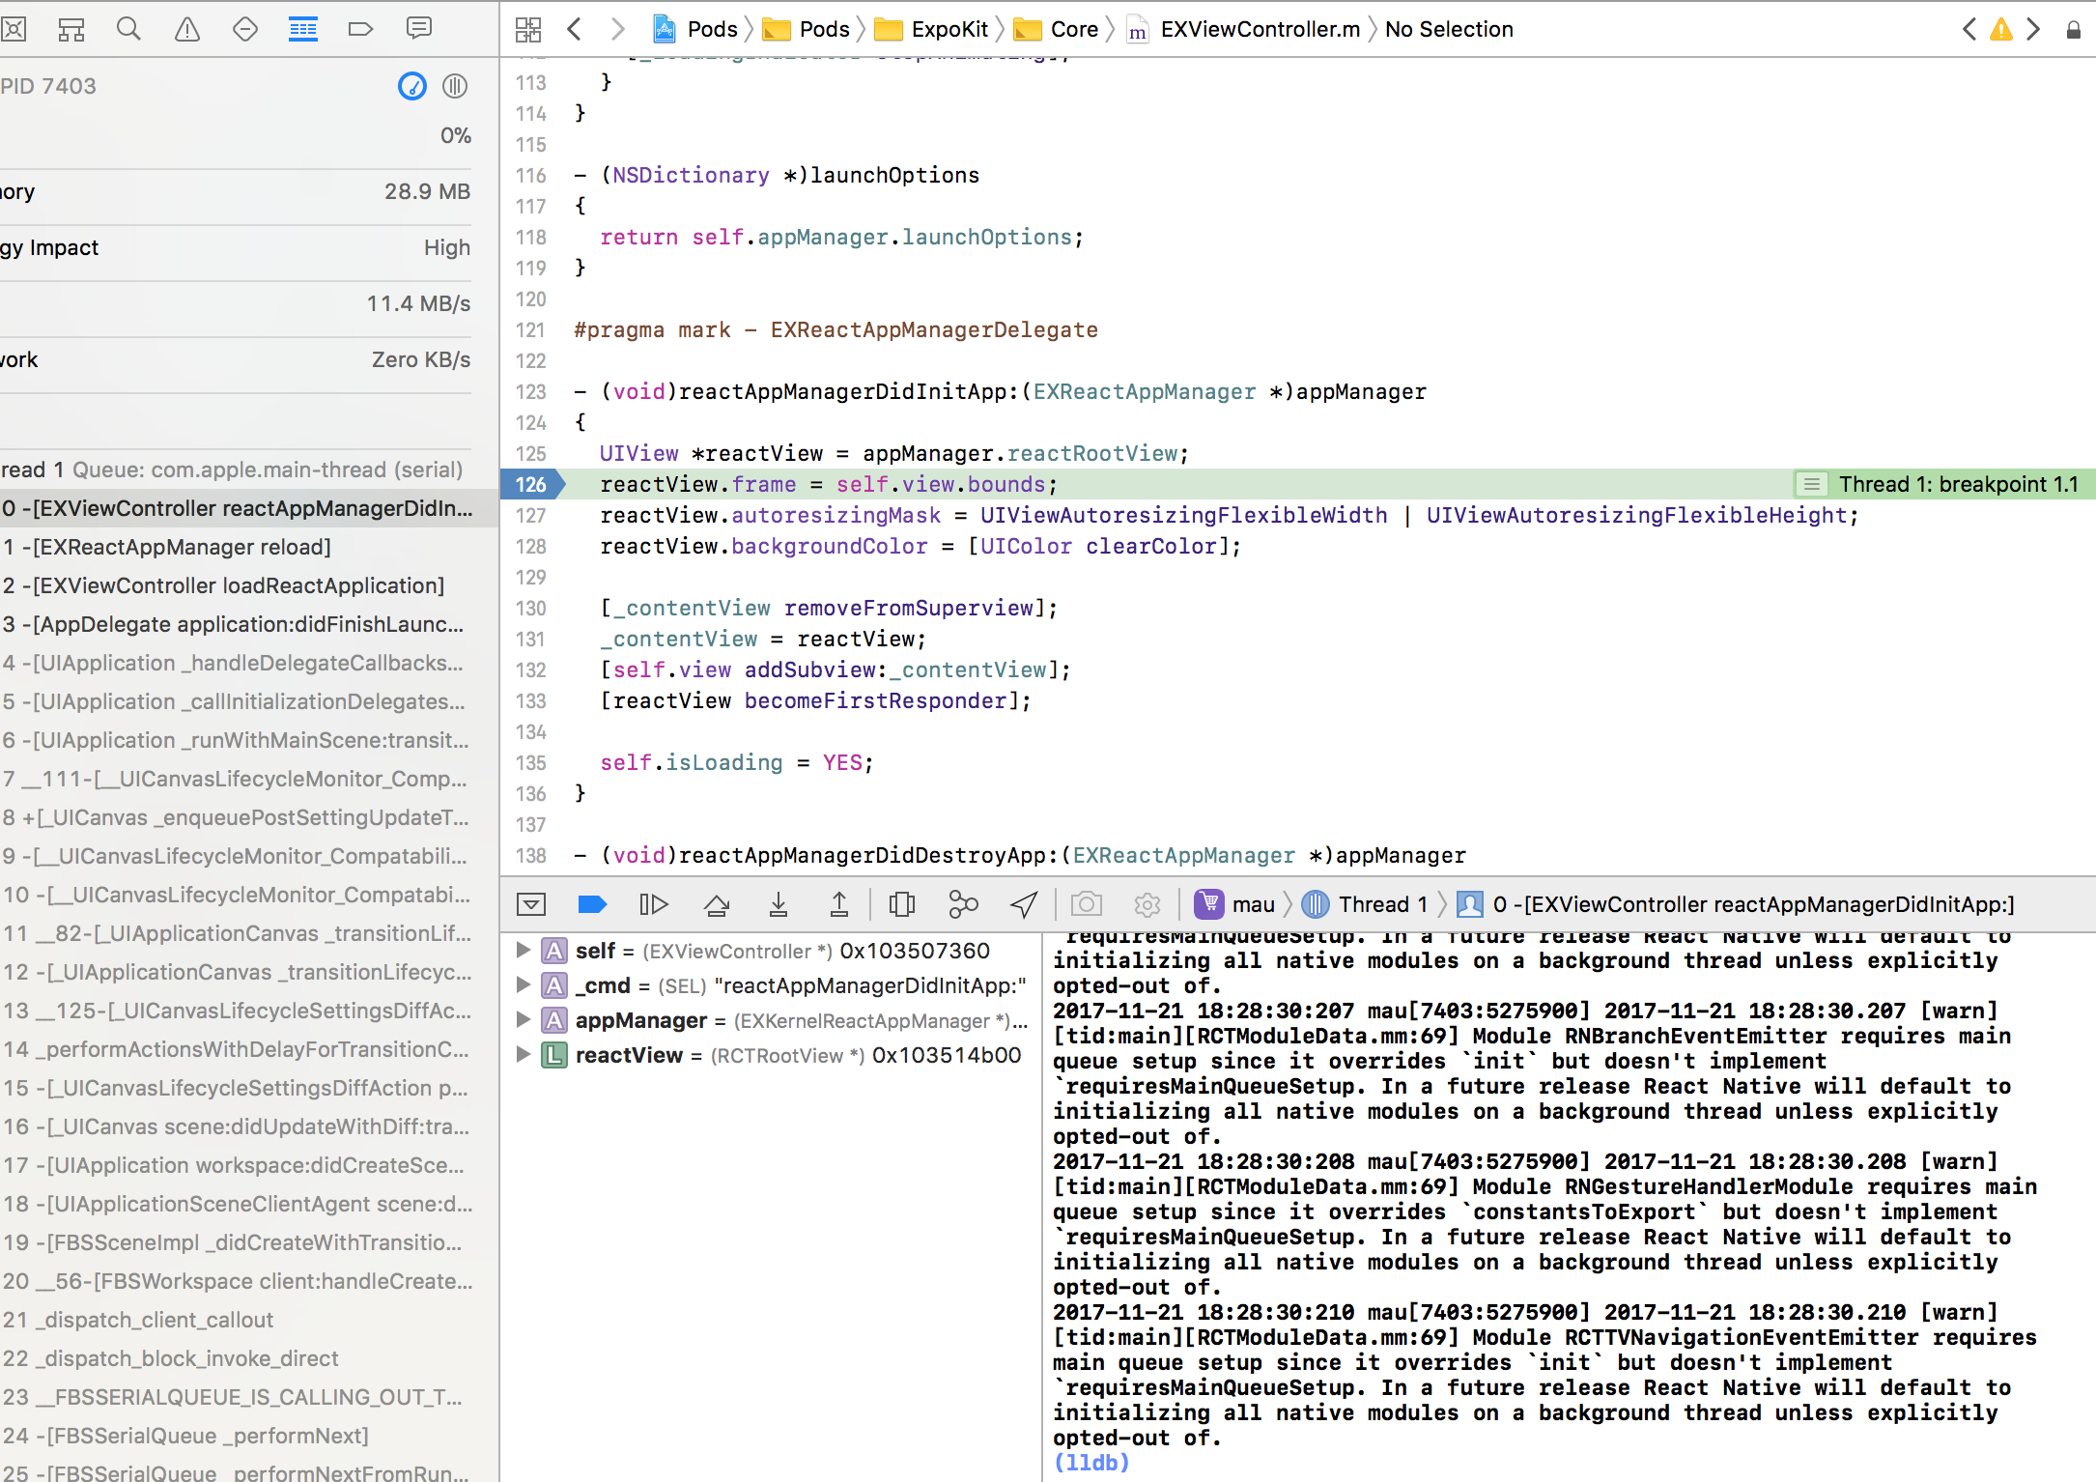Screen dimensions: 2096x1482
Task: Click the Step Out icon
Action: coord(839,904)
